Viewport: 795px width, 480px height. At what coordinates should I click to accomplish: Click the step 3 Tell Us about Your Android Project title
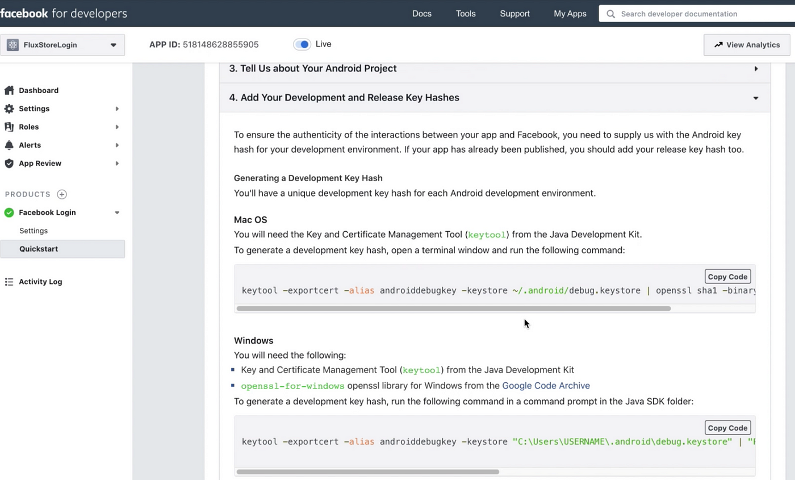(313, 69)
